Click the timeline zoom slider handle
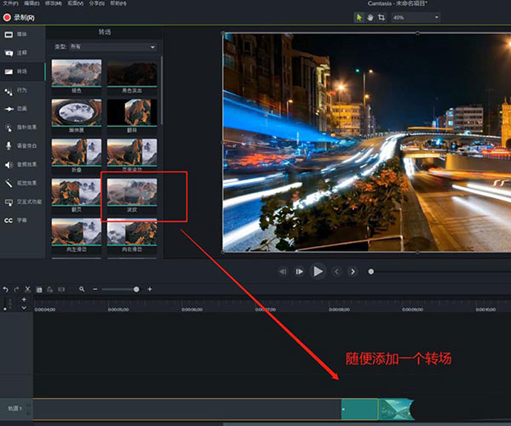Image resolution: width=511 pixels, height=426 pixels. 136,289
